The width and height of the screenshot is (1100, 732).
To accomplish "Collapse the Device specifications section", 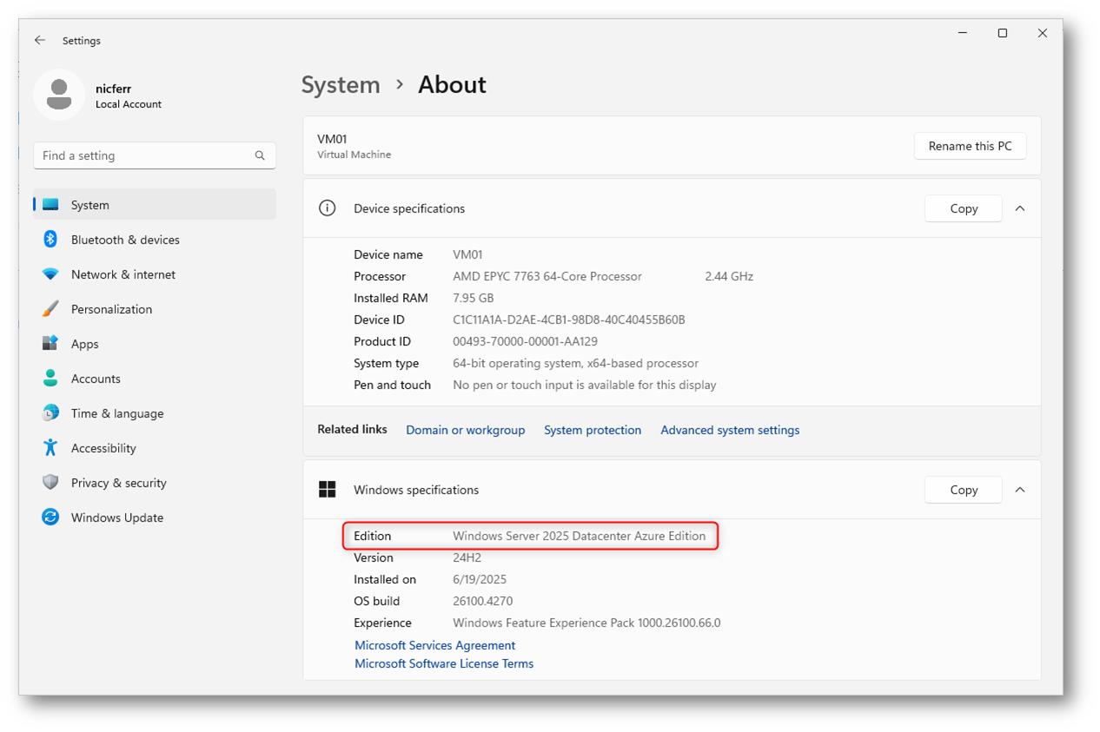I will [x=1020, y=208].
